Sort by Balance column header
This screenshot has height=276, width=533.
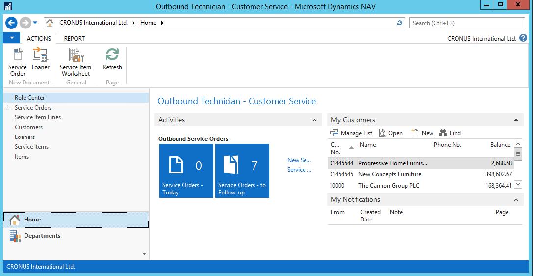(x=500, y=145)
